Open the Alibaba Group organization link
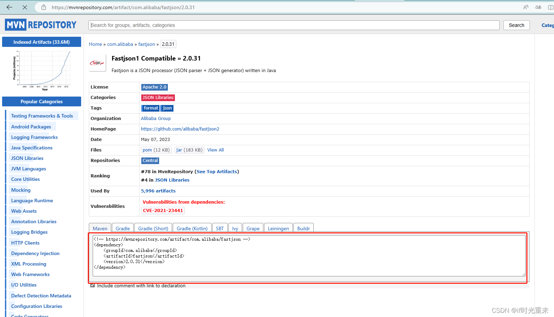Screen dimensions: 554x317 coord(156,119)
